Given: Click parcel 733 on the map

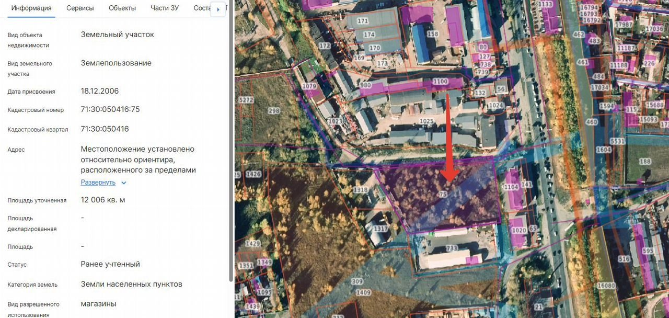Looking at the screenshot, I should [x=451, y=248].
